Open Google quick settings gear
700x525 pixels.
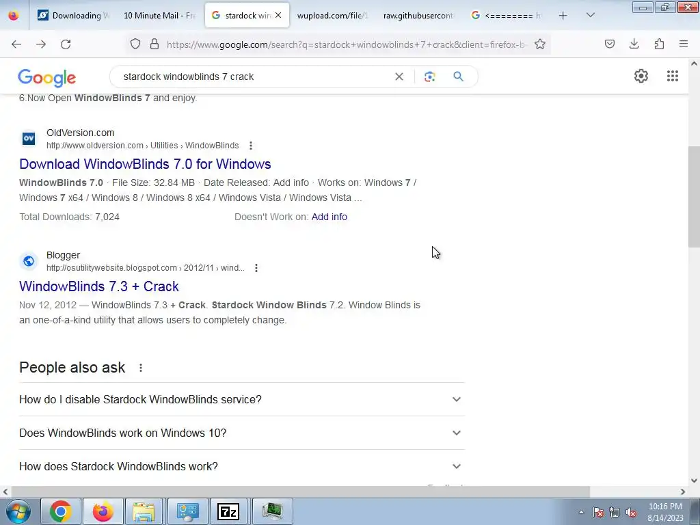tap(641, 76)
